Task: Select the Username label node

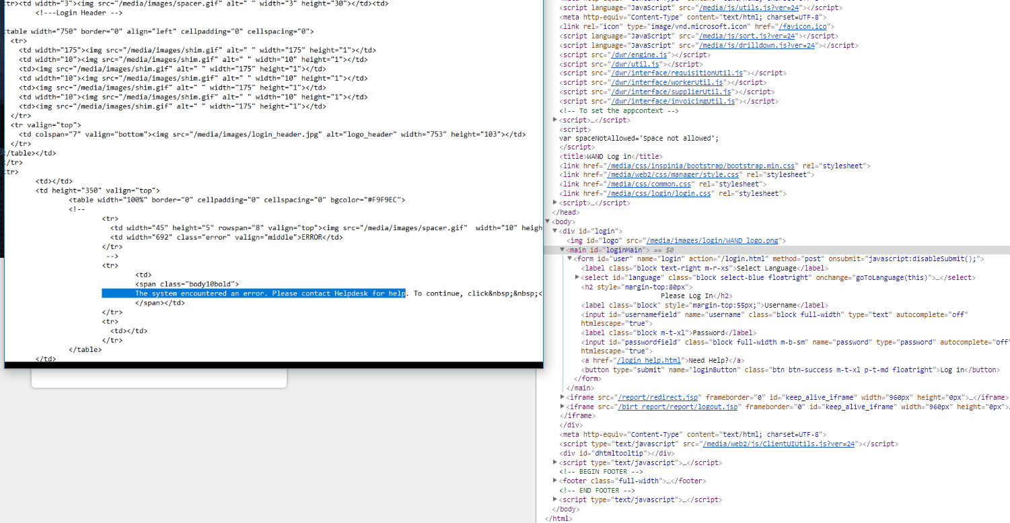Action: 705,305
